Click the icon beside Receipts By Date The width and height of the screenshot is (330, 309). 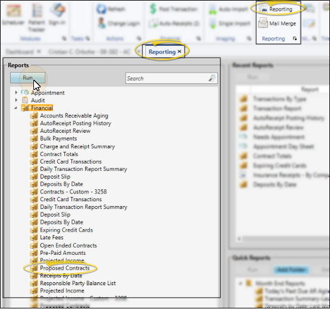pos(34,276)
